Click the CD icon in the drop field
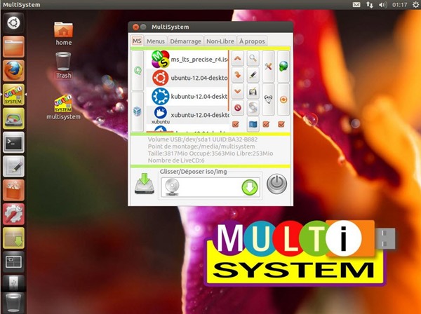The image size is (421, 314). click(x=172, y=187)
